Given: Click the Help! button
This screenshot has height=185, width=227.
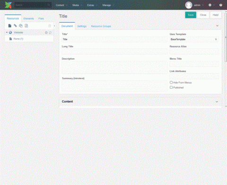Looking at the screenshot, I should coord(216,15).
